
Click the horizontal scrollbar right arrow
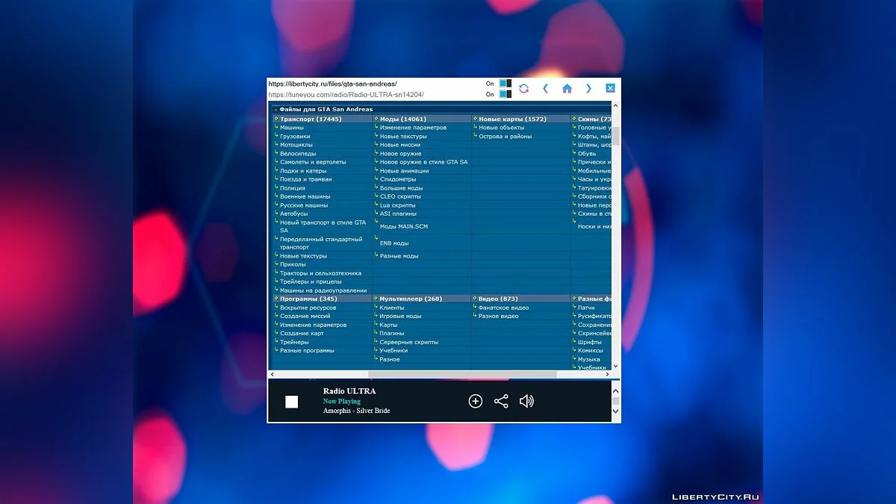(606, 374)
